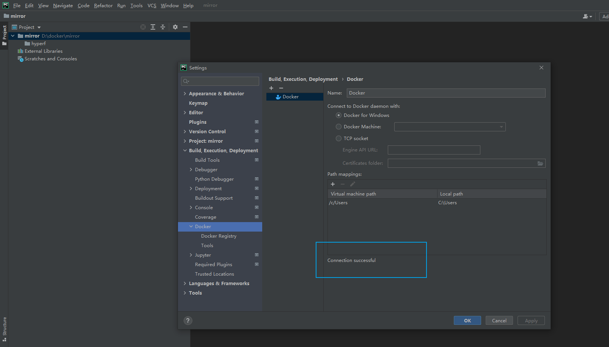This screenshot has width=609, height=347.
Task: Hide the Project tool window
Action: pos(185,27)
